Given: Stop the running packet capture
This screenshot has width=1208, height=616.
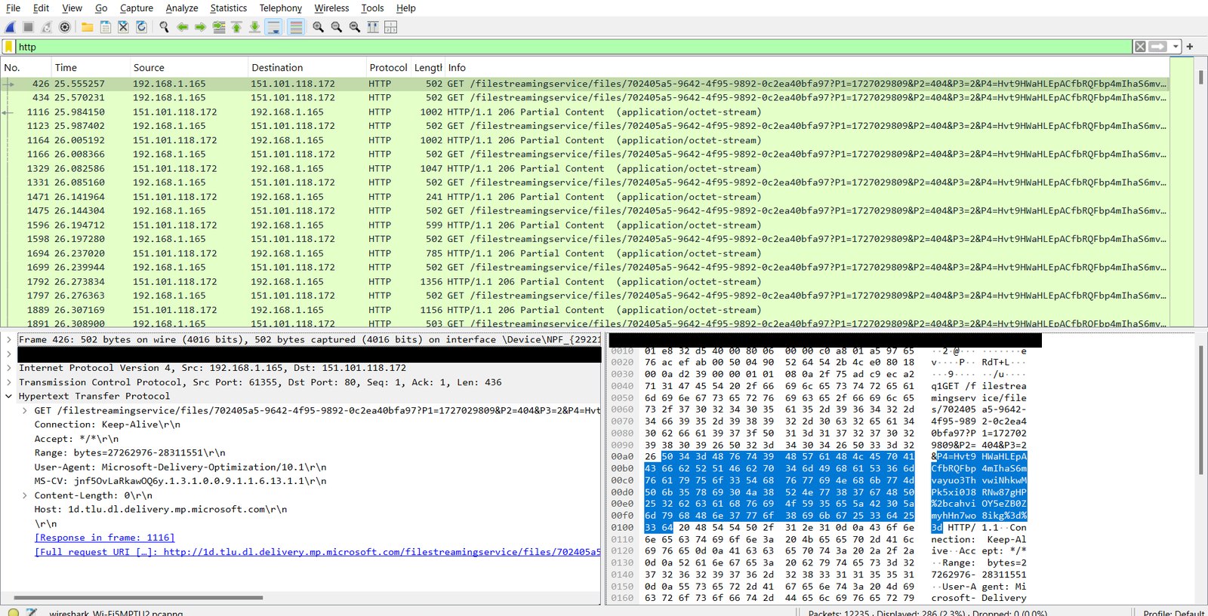Looking at the screenshot, I should point(29,27).
